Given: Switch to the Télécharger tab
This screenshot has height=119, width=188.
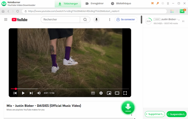Looking at the screenshot, I should tap(68, 4).
